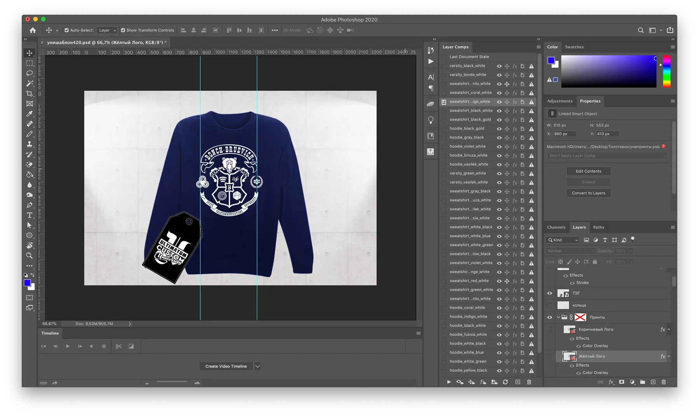699x416 pixels.
Task: Select the Clone Stamp tool
Action: click(30, 144)
